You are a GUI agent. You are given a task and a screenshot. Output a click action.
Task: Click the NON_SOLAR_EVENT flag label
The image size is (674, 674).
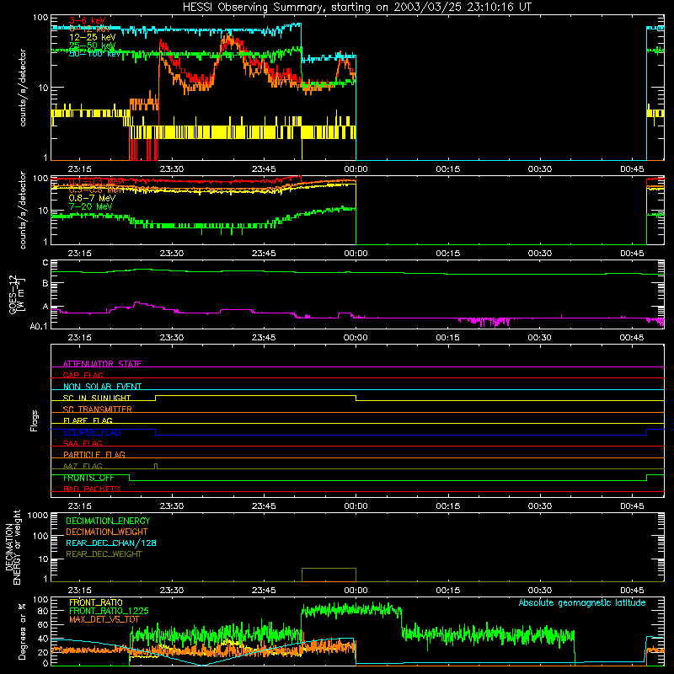(x=102, y=387)
